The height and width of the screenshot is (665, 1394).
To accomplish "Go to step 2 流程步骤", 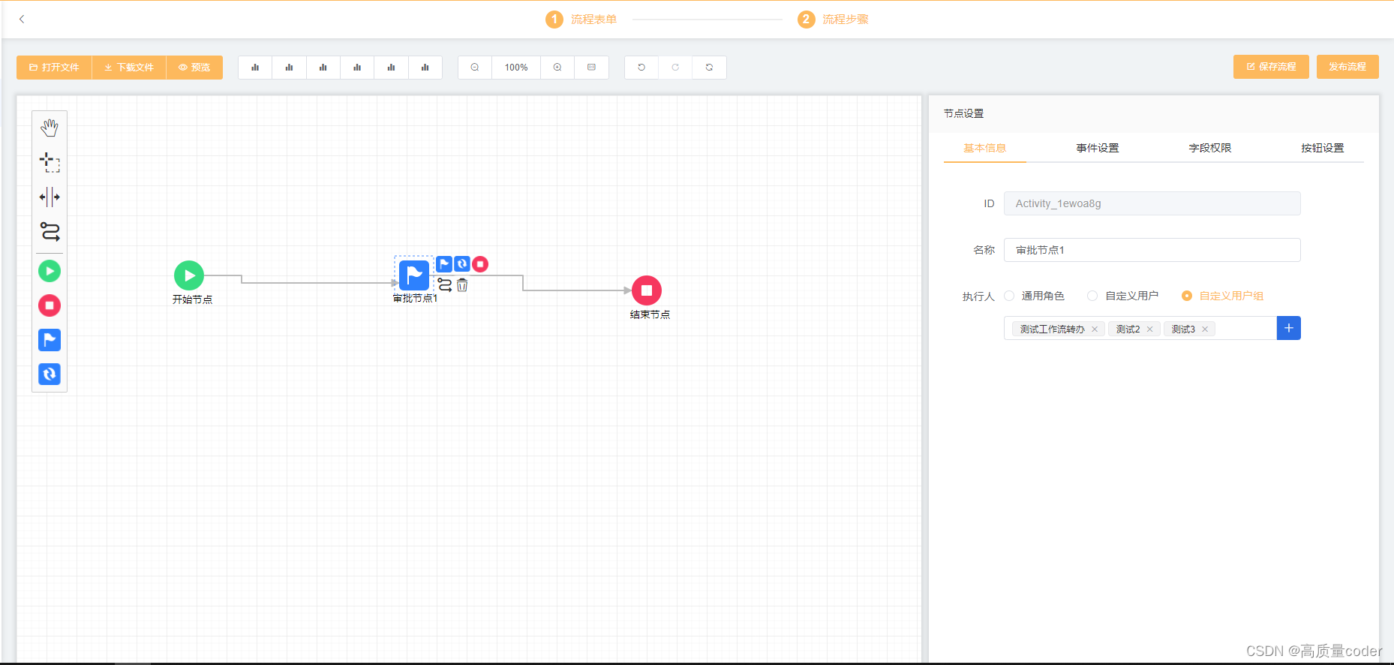I will tap(833, 20).
